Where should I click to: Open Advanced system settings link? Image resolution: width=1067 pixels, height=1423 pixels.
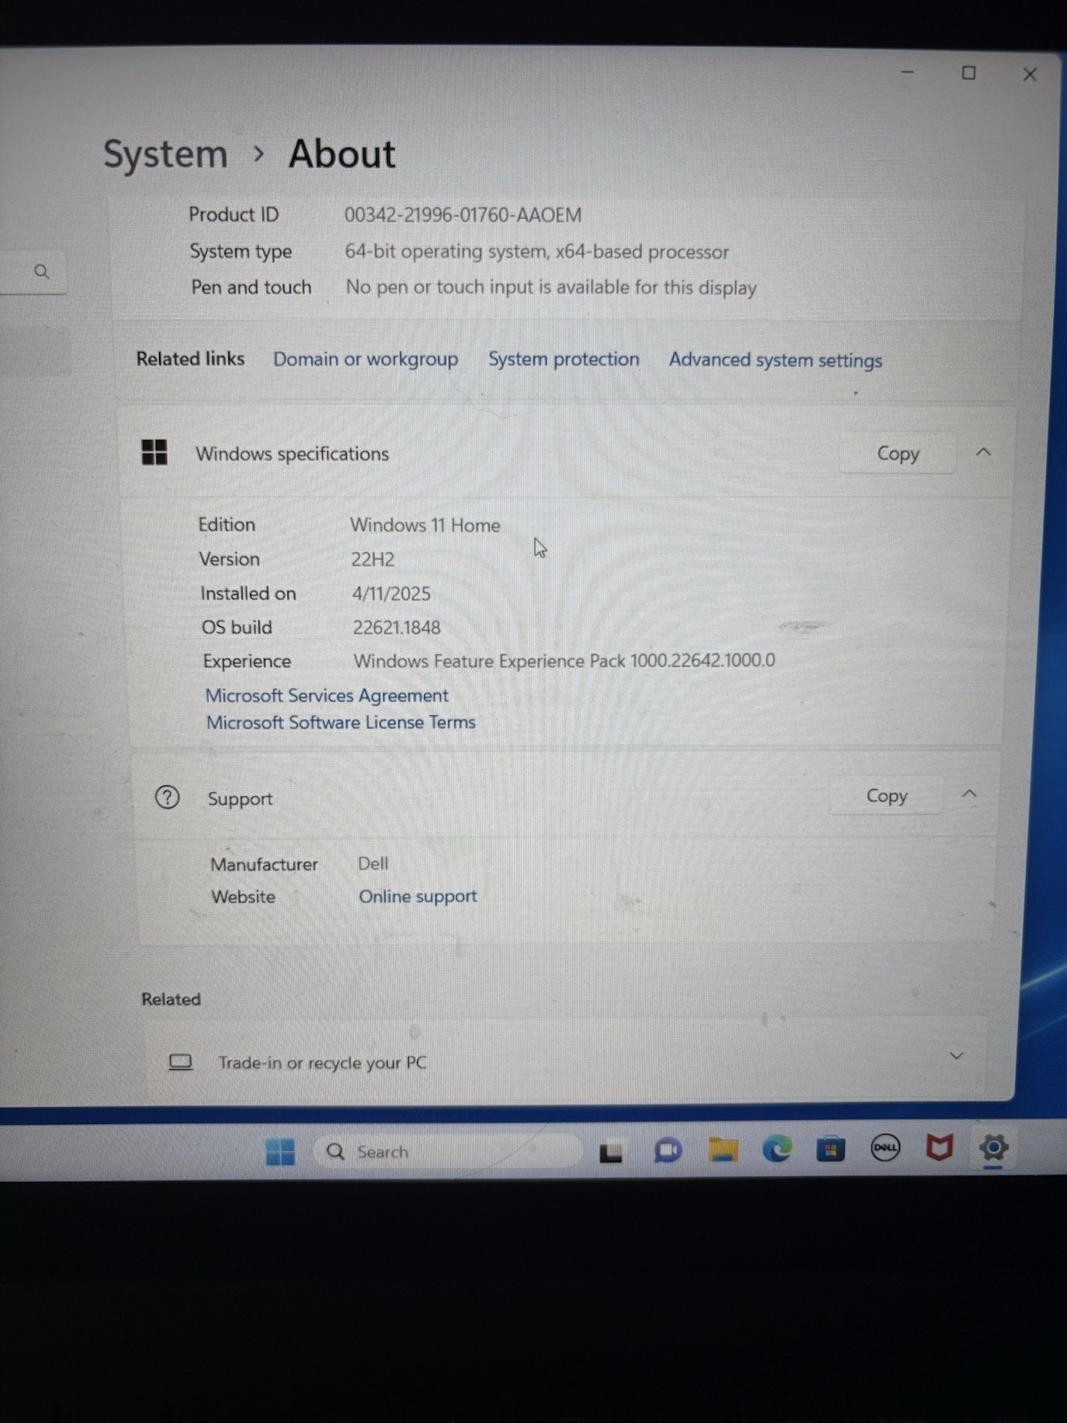tap(775, 360)
